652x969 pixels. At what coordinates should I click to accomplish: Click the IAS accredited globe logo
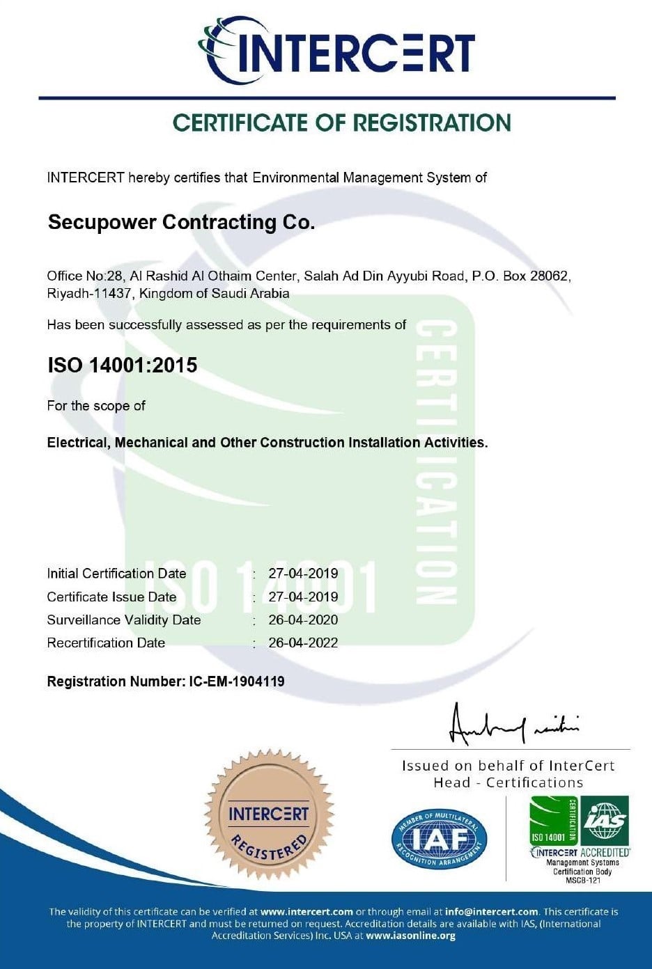coord(605,821)
